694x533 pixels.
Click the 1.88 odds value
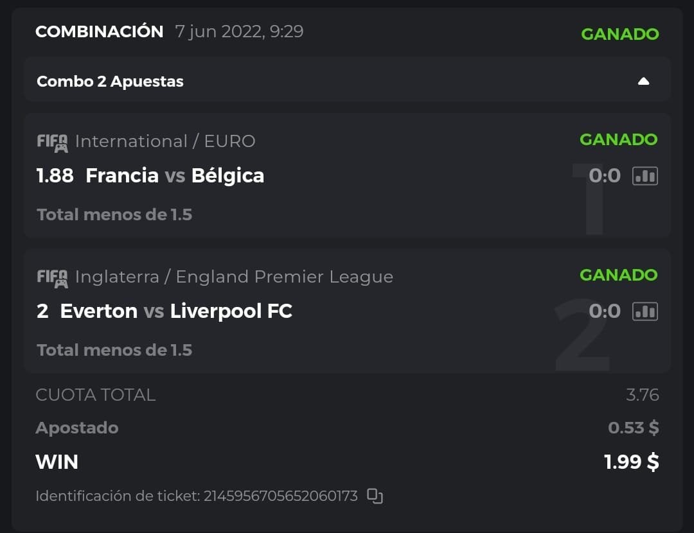coord(55,176)
